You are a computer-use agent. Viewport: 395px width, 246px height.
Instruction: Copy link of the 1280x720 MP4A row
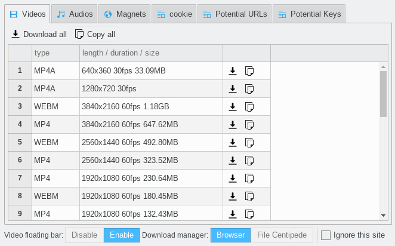(249, 89)
